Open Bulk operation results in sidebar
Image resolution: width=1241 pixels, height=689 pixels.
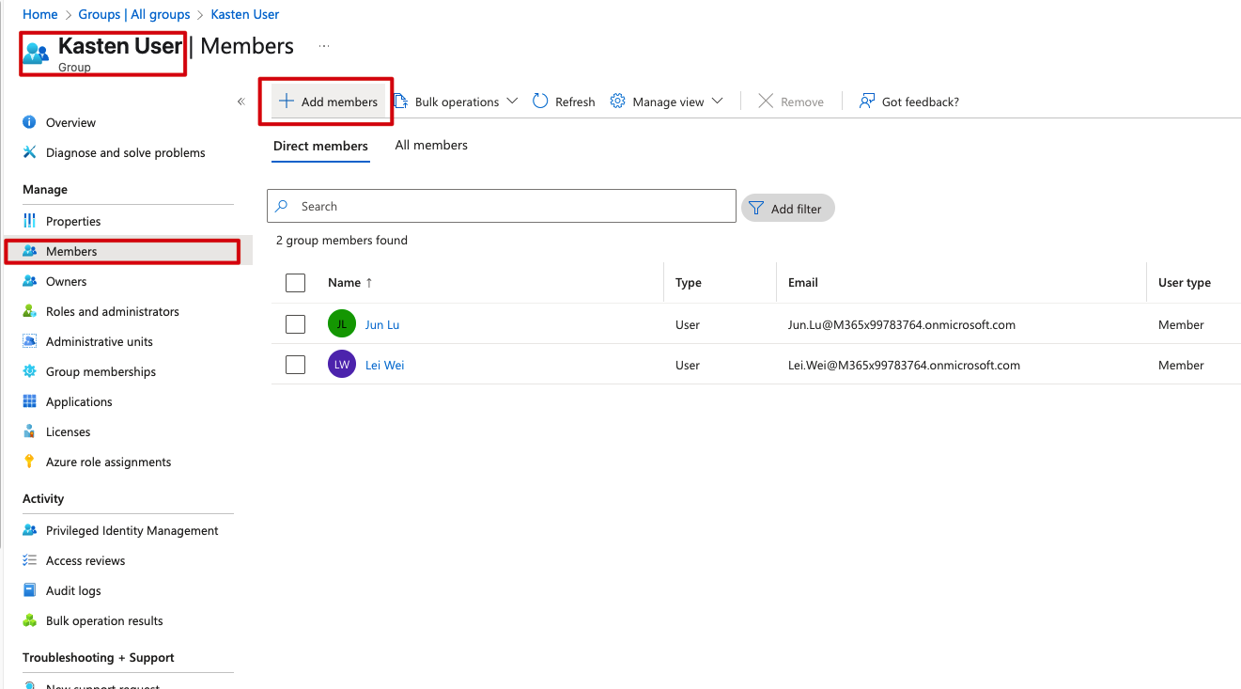point(104,620)
